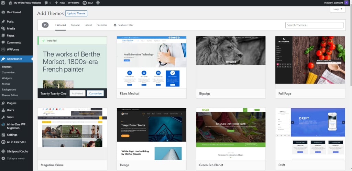Collapse the admin sidebar menu

point(14,158)
